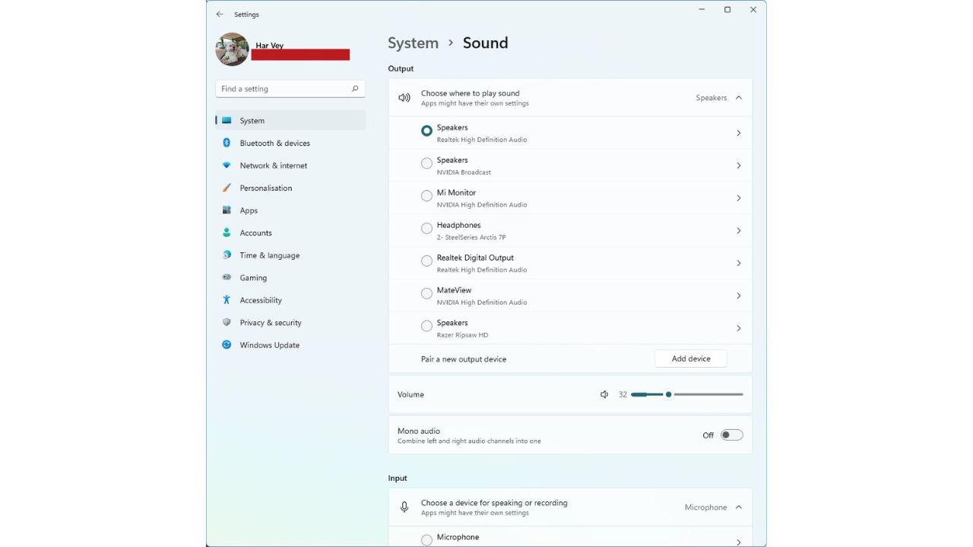Expand Mi Monitor output properties
This screenshot has height=547, width=973.
(738, 198)
